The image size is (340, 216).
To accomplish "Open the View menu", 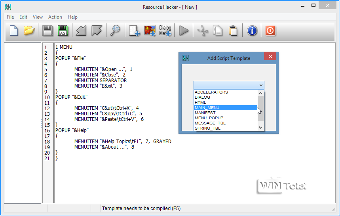I will (38, 17).
